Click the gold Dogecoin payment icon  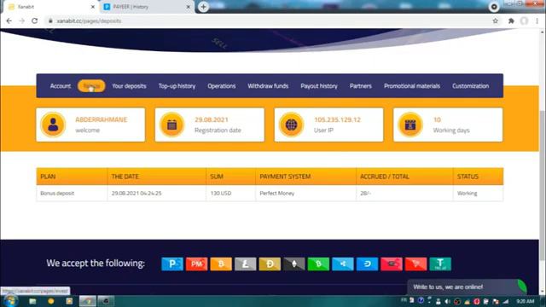pos(270,264)
